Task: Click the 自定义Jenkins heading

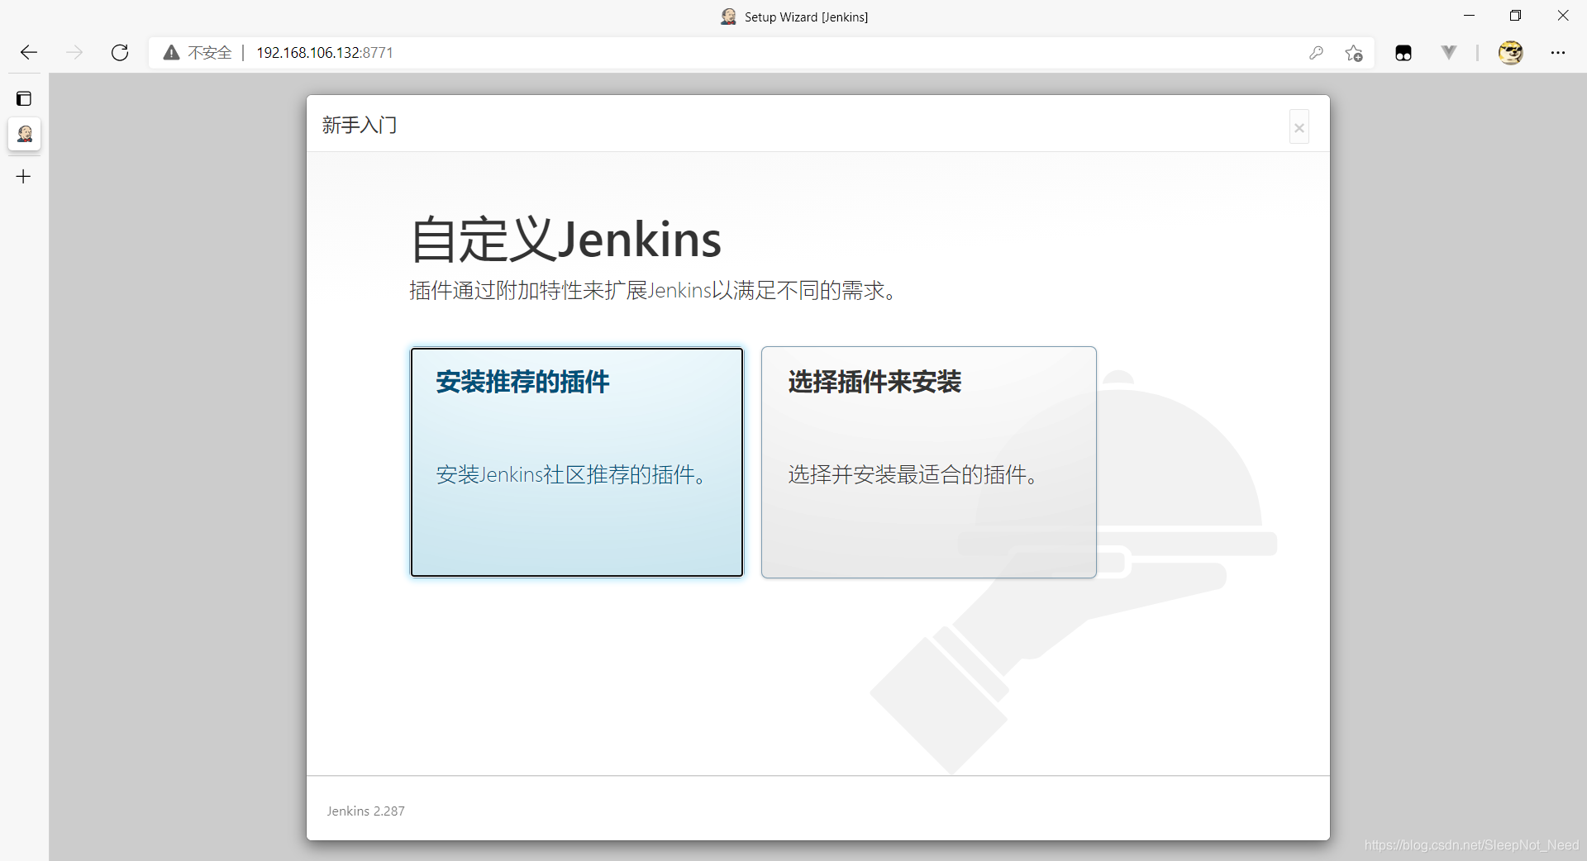Action: [x=565, y=240]
